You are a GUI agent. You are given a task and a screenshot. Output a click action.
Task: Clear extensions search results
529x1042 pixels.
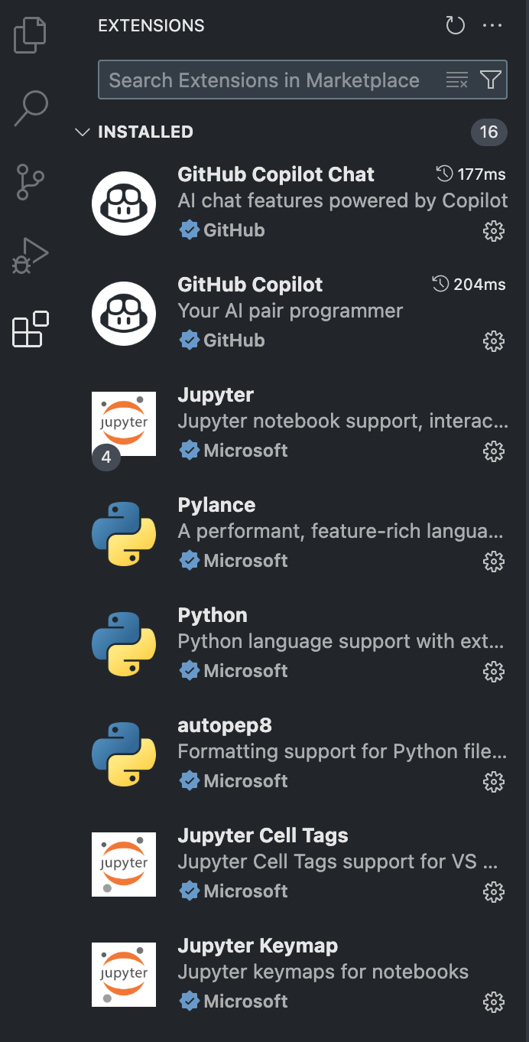click(x=456, y=80)
